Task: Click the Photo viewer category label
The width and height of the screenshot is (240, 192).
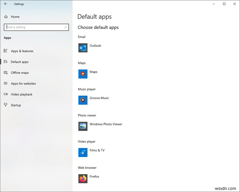Action: tap(87, 116)
